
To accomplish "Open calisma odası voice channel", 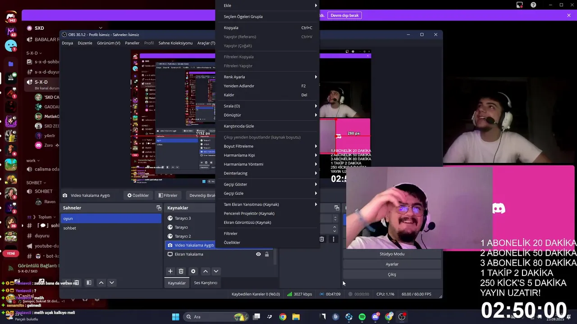I will click(x=42, y=169).
